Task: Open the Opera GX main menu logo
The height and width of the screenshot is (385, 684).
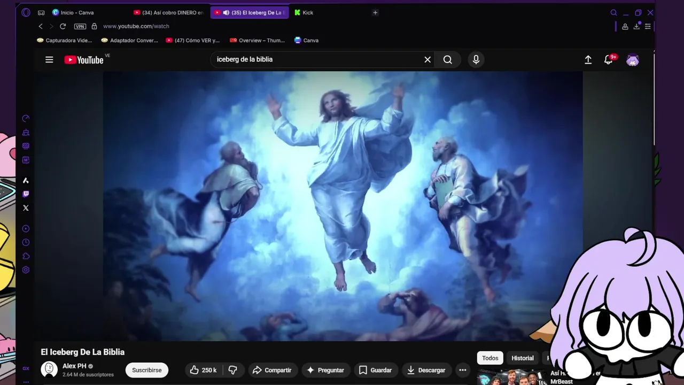Action: (26, 12)
